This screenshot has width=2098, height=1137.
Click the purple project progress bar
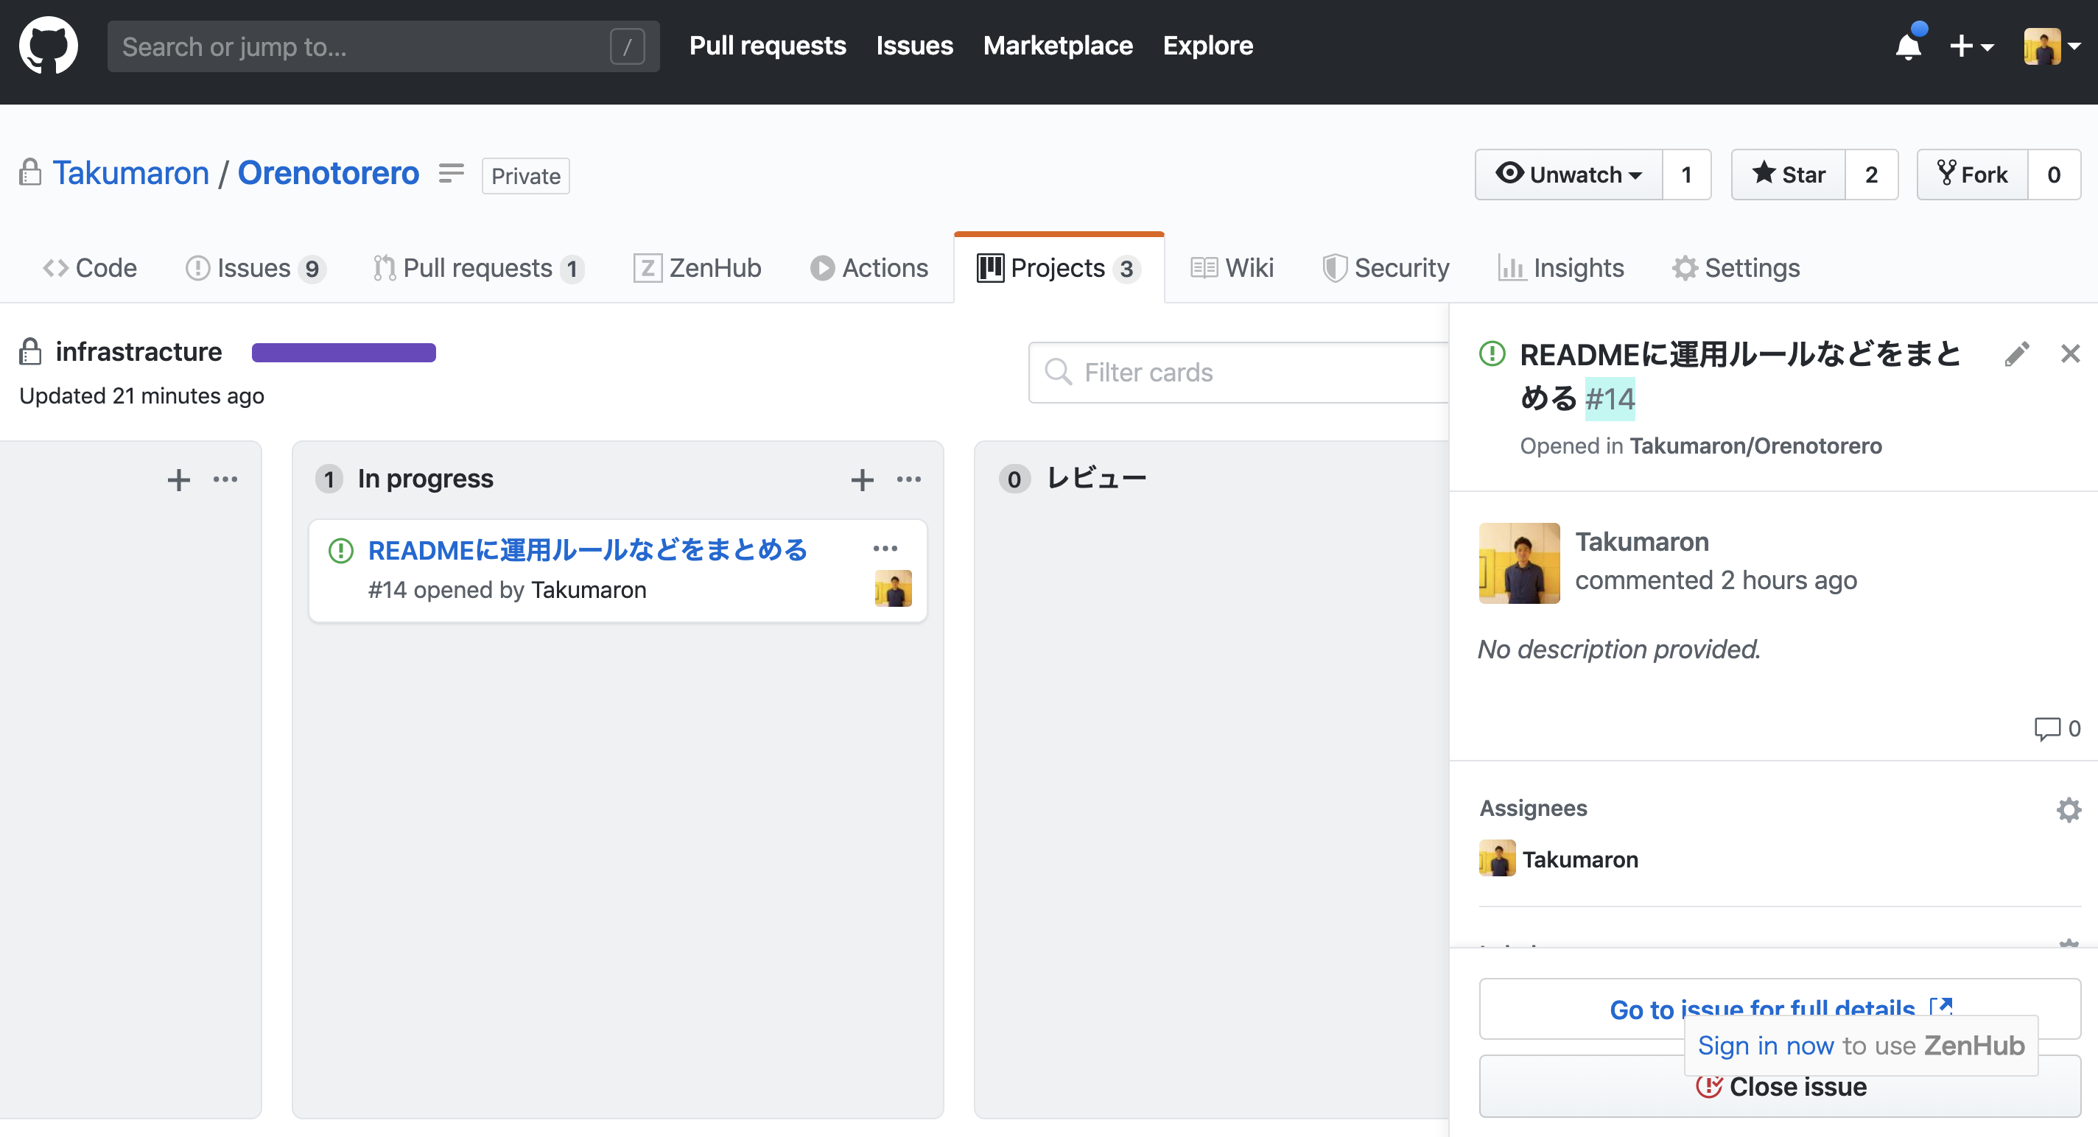tap(344, 353)
